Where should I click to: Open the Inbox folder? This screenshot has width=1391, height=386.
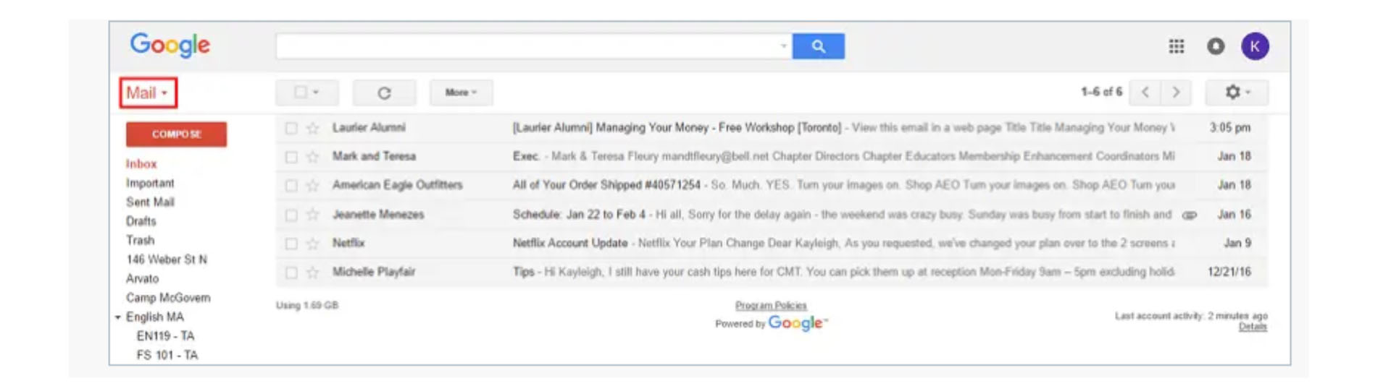[141, 164]
